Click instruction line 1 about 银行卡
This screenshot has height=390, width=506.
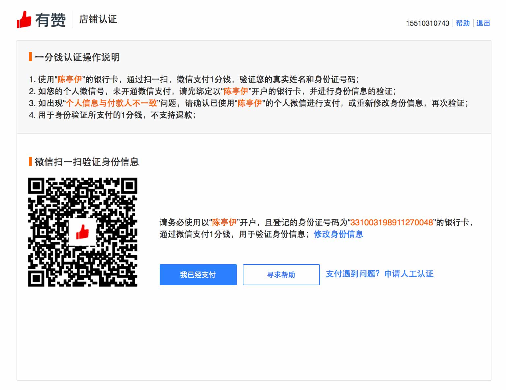(194, 79)
